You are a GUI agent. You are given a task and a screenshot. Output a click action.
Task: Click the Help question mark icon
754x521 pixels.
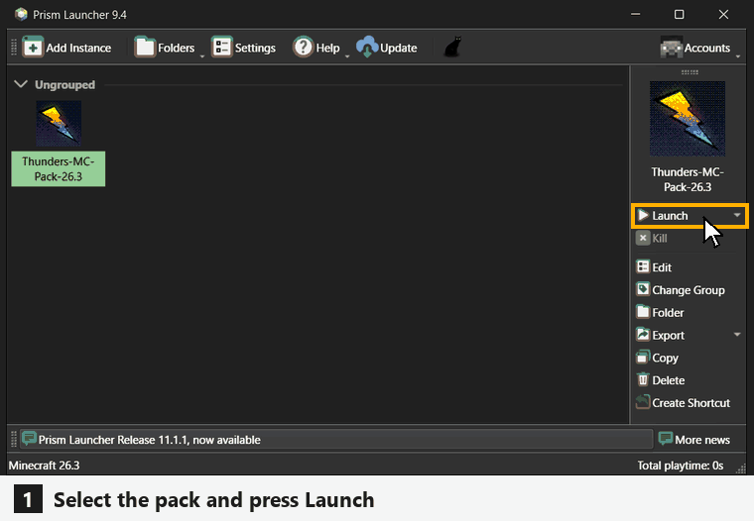(303, 48)
